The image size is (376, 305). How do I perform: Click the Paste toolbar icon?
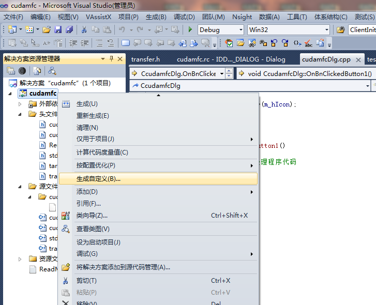pyautogui.click(x=107, y=29)
